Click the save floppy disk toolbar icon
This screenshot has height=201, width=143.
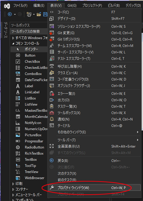(x=45, y=14)
